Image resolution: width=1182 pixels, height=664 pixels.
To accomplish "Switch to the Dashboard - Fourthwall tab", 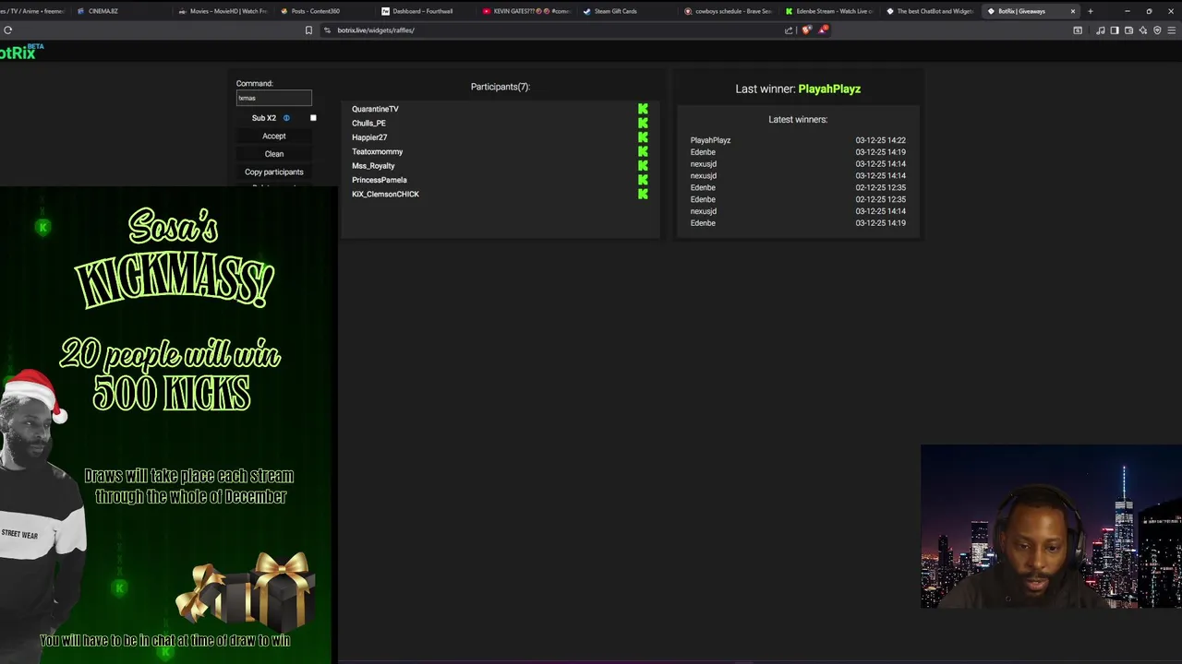I will pos(425,11).
